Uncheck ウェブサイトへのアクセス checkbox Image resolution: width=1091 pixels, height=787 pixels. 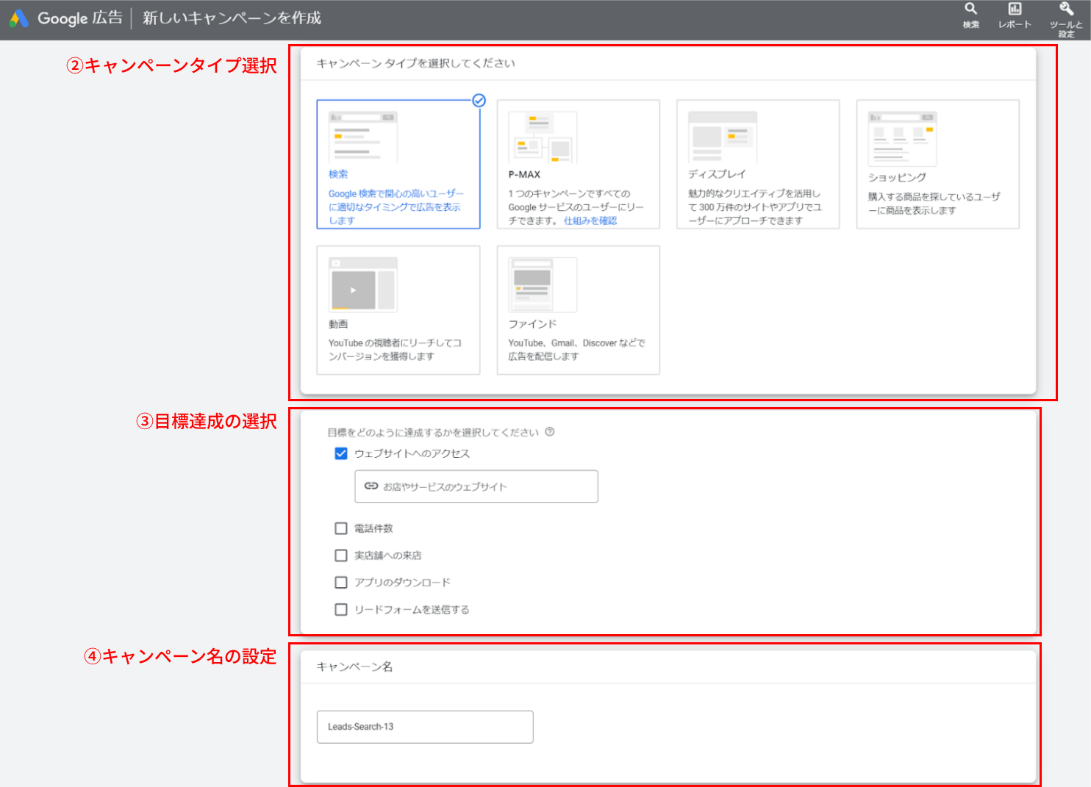click(341, 453)
